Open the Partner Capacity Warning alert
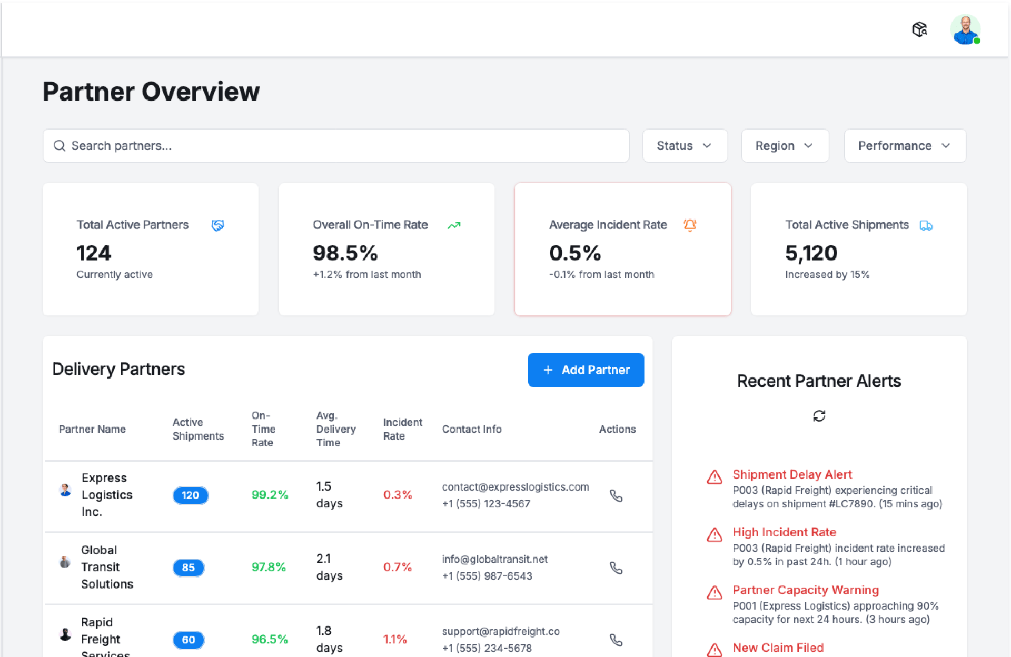 click(x=805, y=590)
